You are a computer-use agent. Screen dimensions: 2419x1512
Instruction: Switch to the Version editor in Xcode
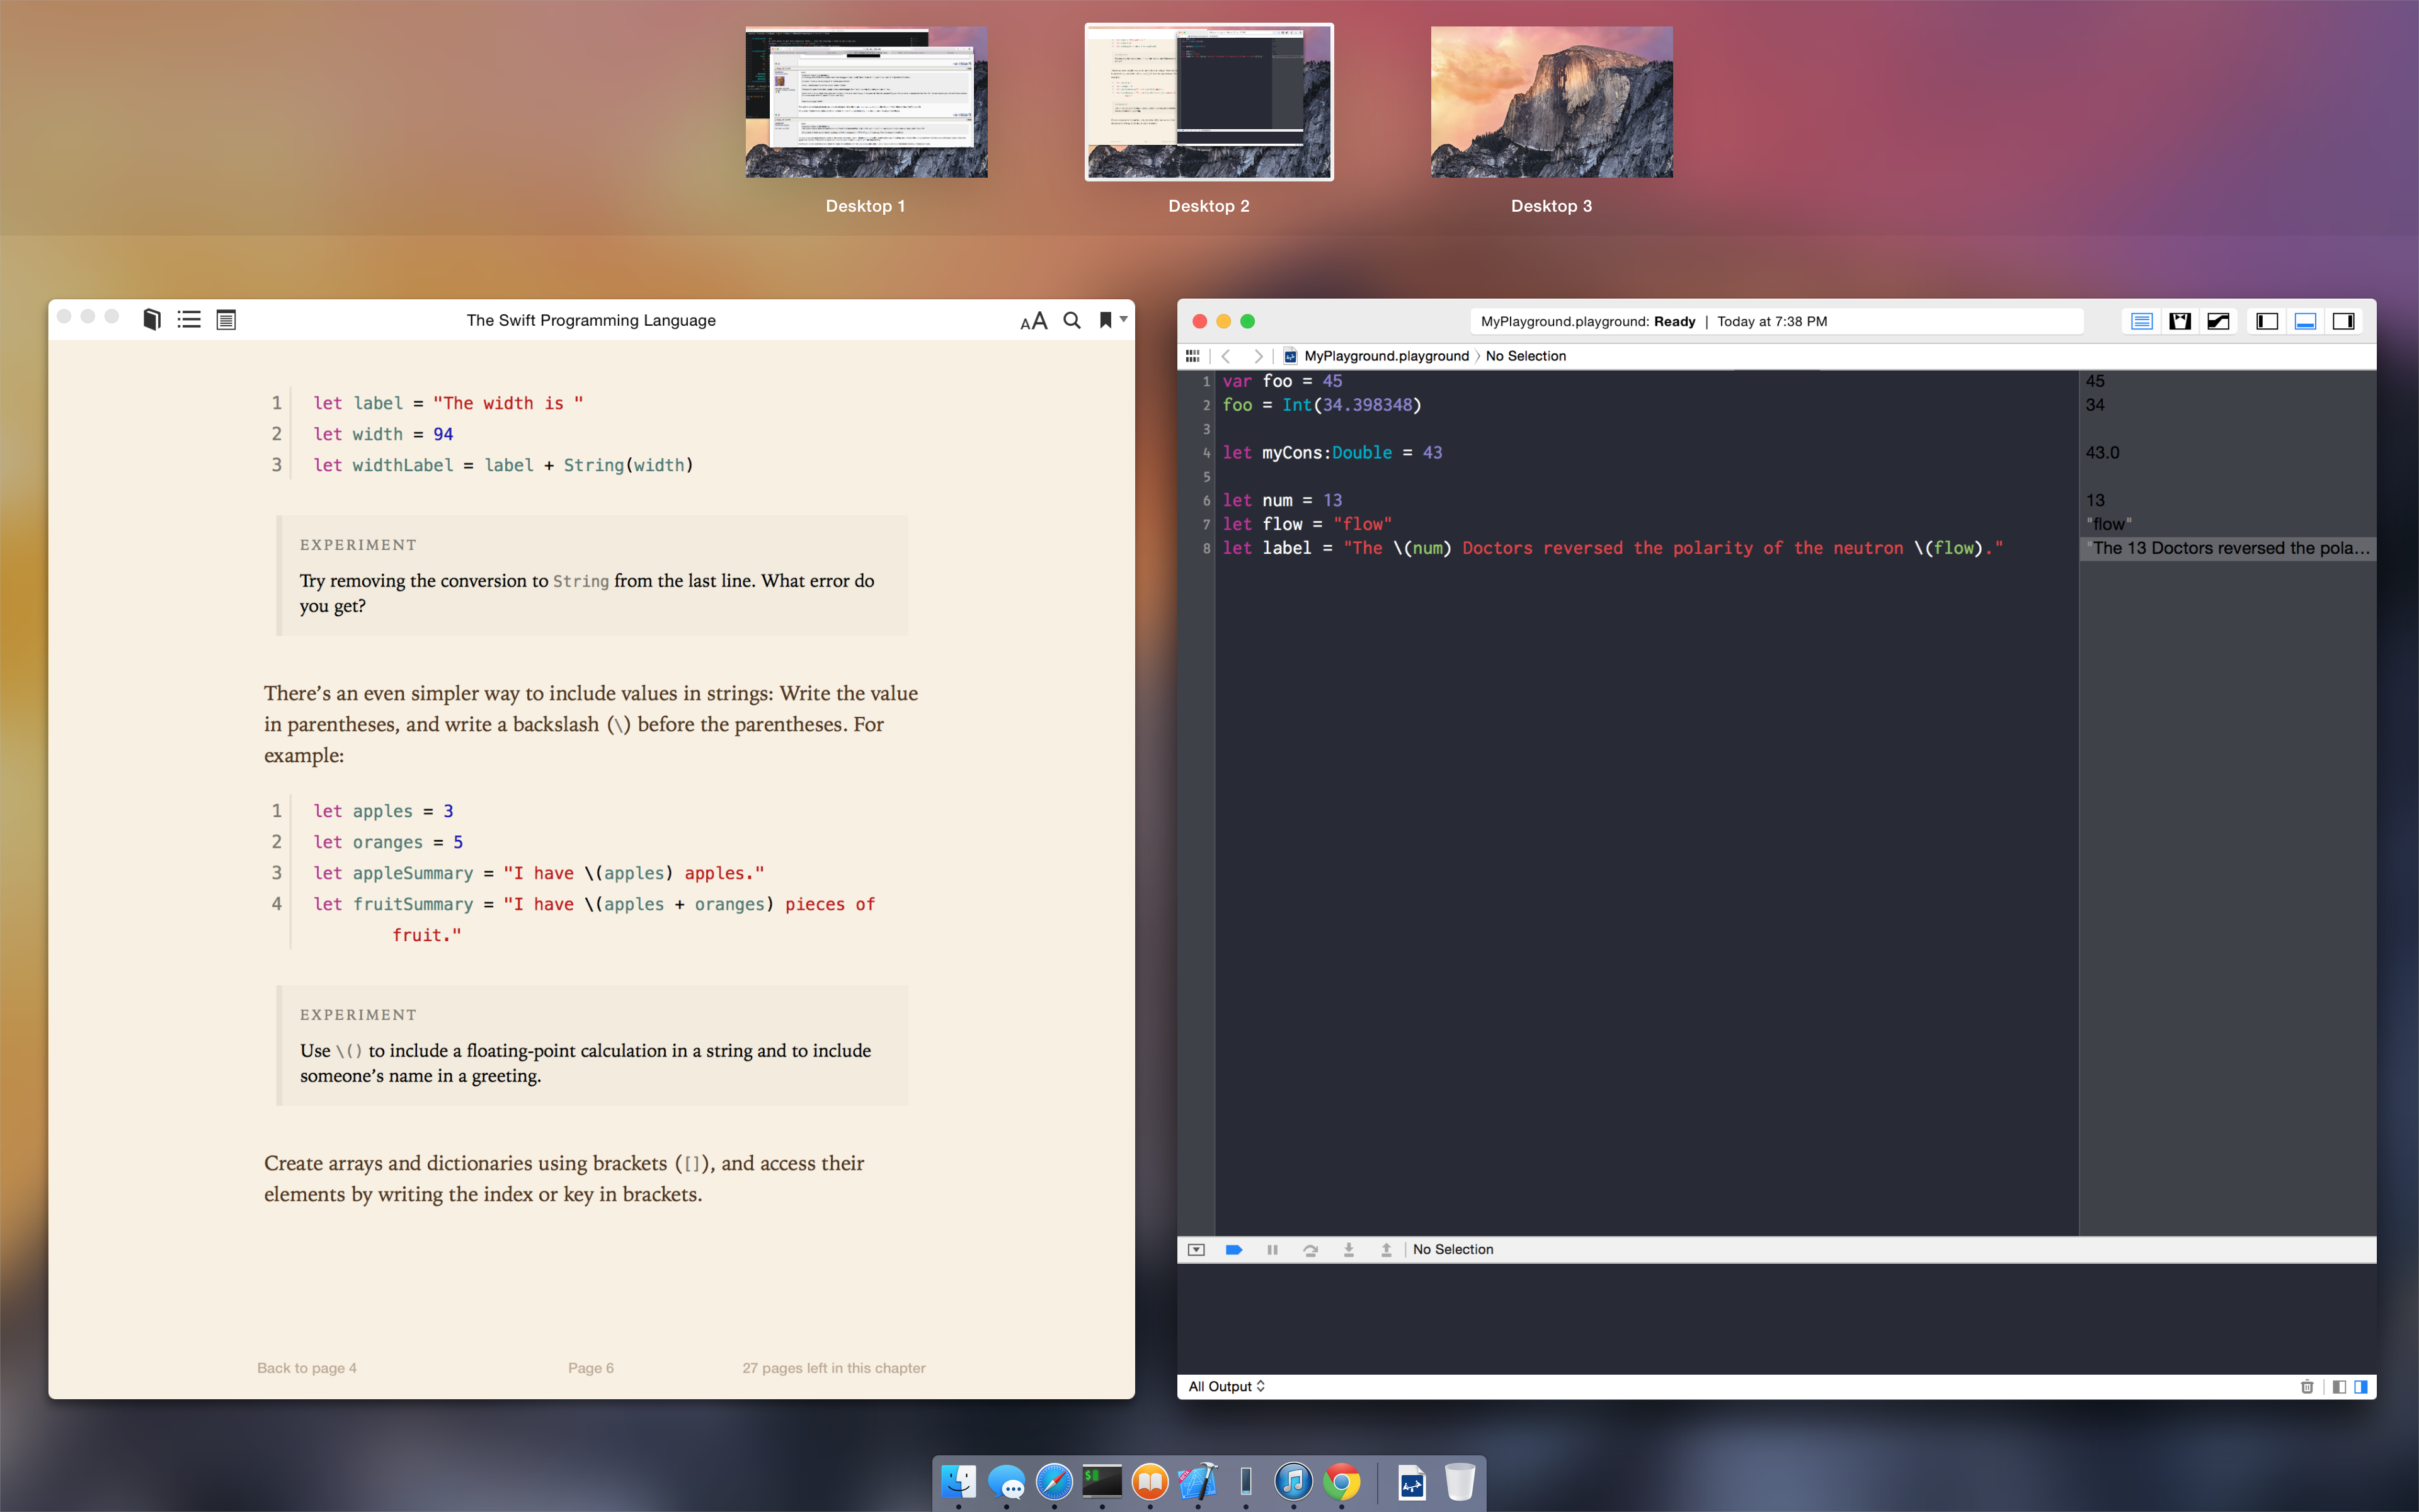(x=2218, y=321)
